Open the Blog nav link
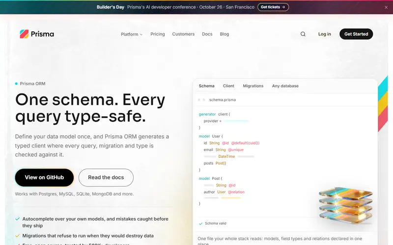This screenshot has height=245, width=393. click(225, 34)
